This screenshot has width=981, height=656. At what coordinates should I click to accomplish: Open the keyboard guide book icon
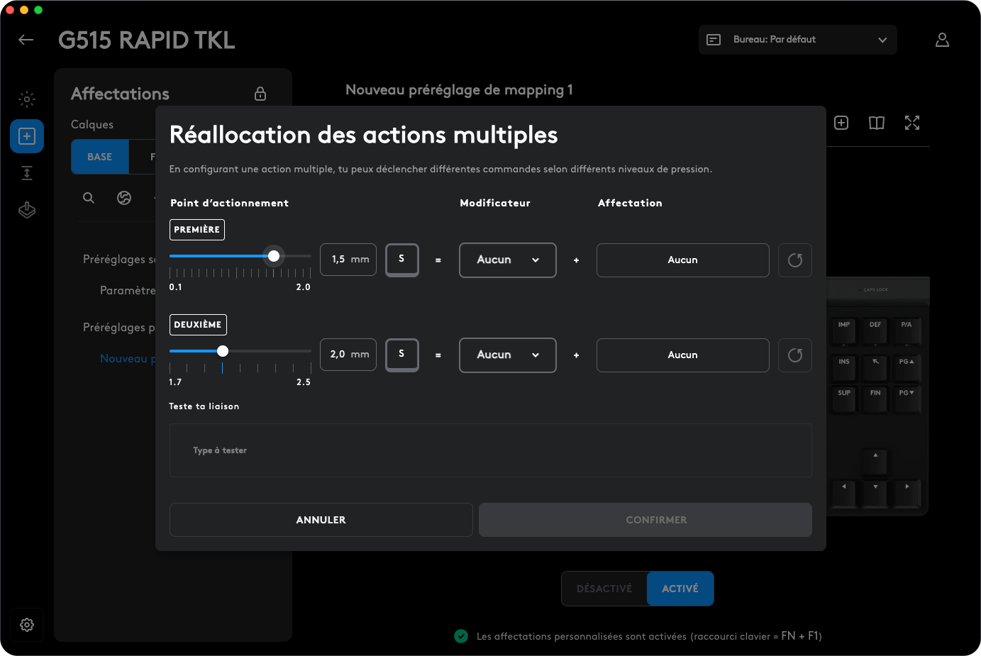click(876, 123)
